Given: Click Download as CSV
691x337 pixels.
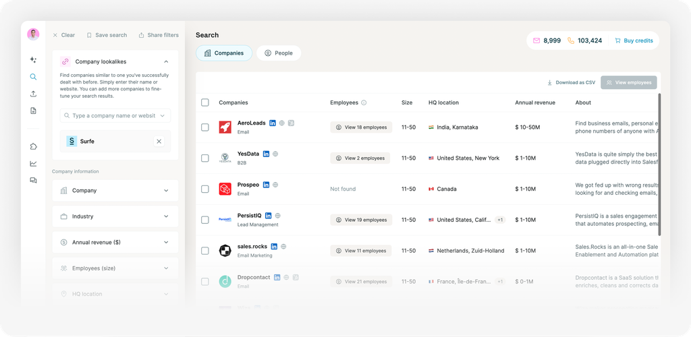Looking at the screenshot, I should click(x=571, y=82).
